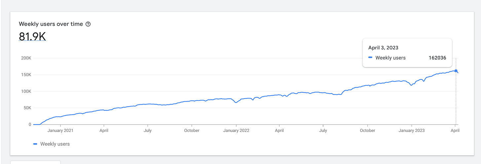Click the 150K y-axis label
The height and width of the screenshot is (164, 481).
tap(26, 75)
